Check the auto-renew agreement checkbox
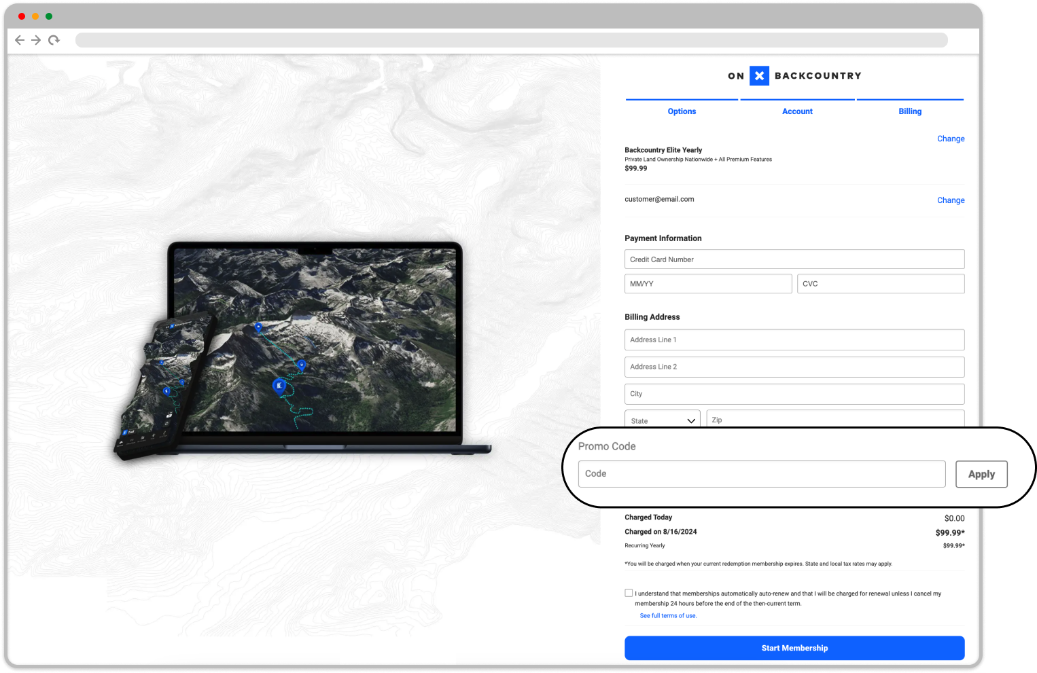This screenshot has height=673, width=1037. [629, 593]
